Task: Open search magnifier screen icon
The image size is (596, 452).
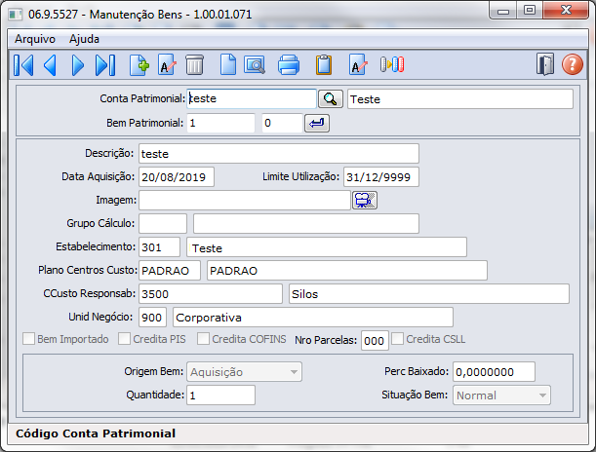Action: 255,65
